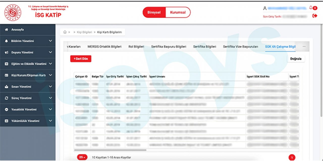This screenshot has height=161, width=323.
Task: Expand Sınav Yönetimi menu
Action: [x=28, y=87]
